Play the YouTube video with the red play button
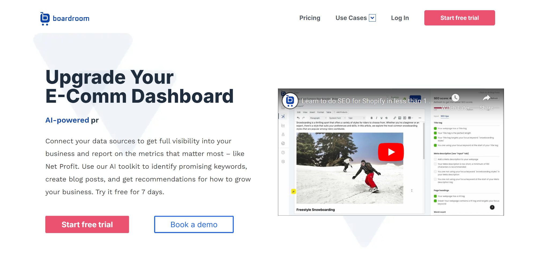This screenshot has height=258, width=549. (391, 152)
